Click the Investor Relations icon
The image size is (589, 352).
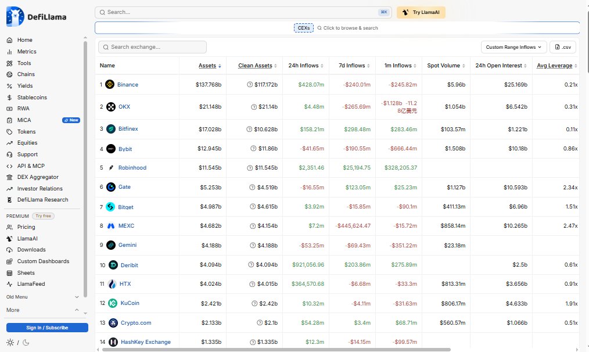[x=10, y=189]
